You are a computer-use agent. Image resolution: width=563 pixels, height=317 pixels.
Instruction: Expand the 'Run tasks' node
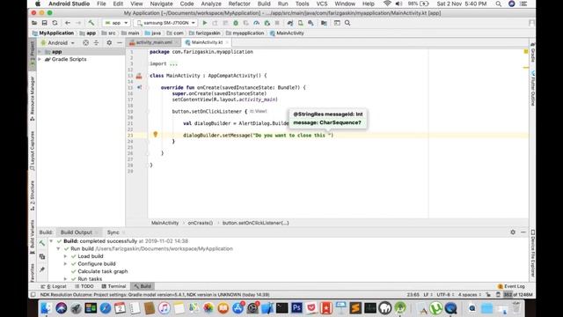coord(65,279)
